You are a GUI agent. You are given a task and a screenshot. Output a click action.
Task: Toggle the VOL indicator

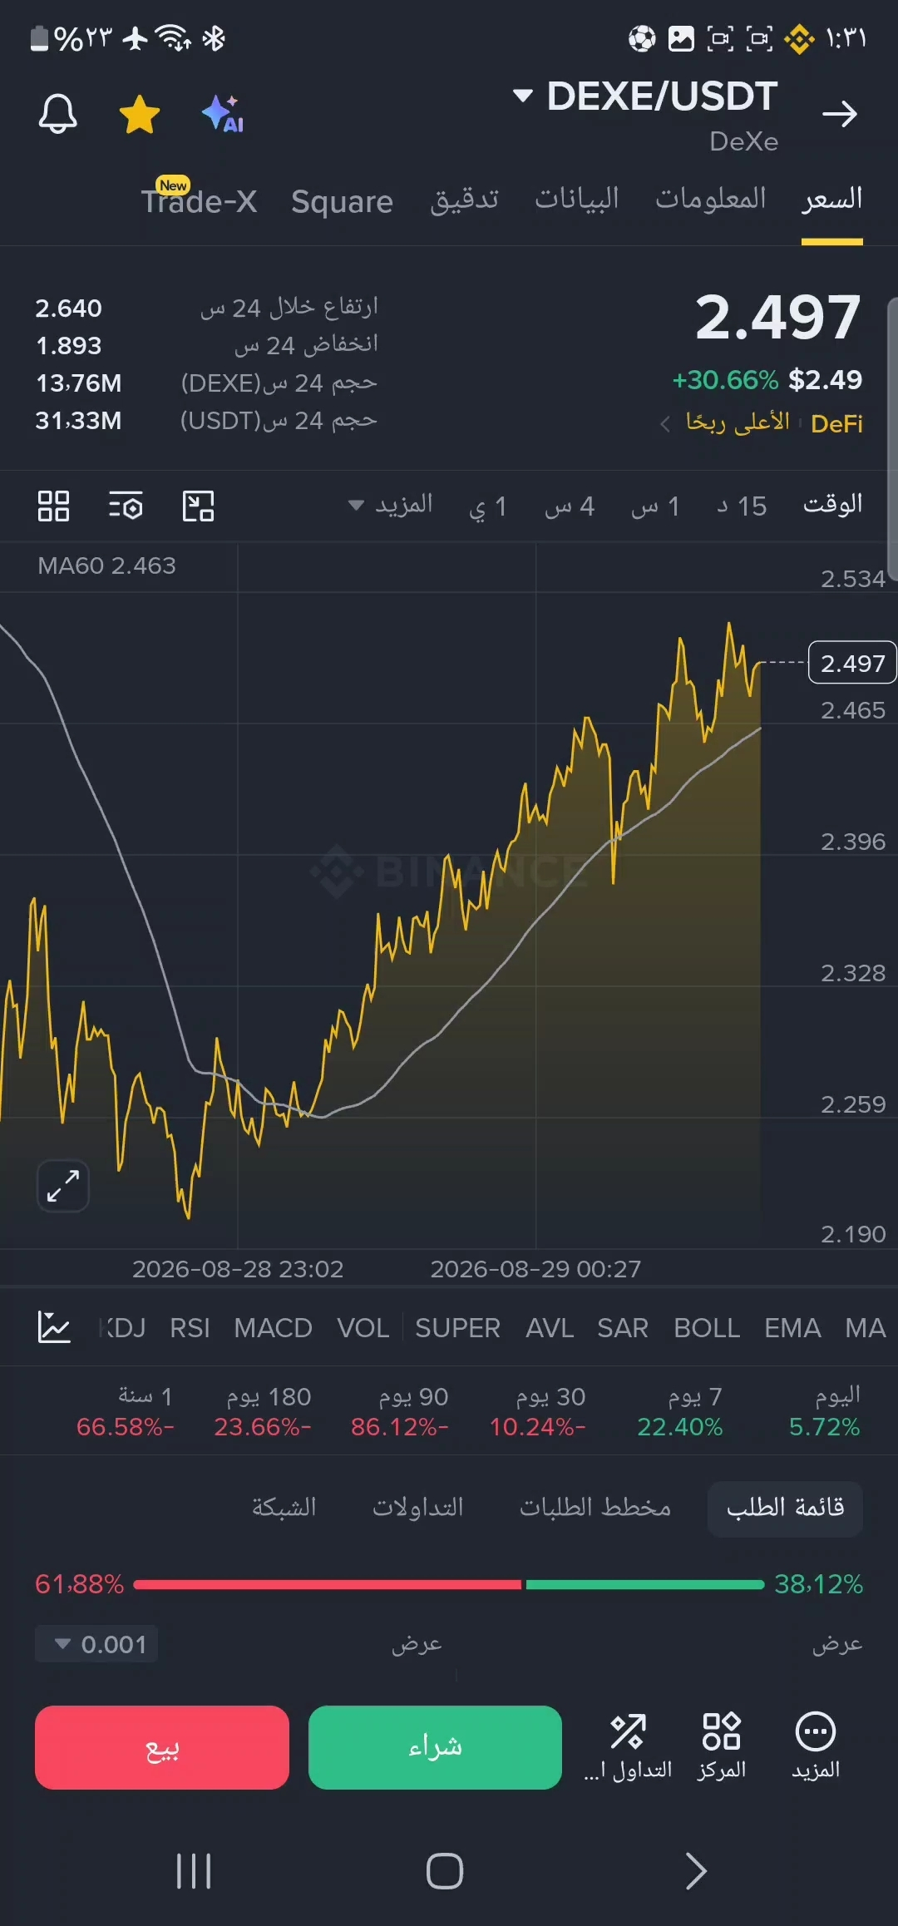pyautogui.click(x=363, y=1328)
